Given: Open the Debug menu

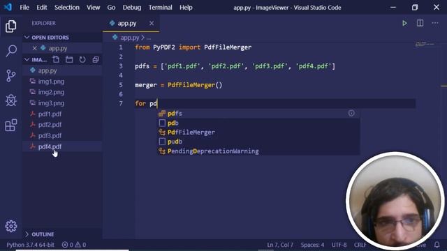Looking at the screenshot, I should point(132,8).
